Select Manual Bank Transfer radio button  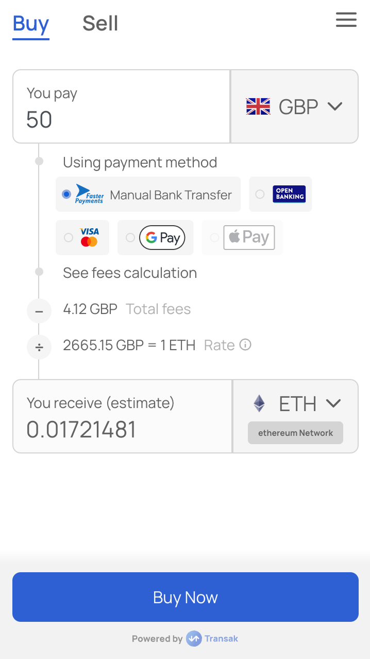click(x=66, y=194)
